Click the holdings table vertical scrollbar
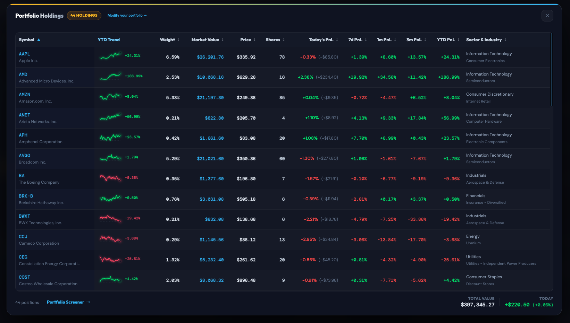Screen dimensions: 570x323 pos(552,69)
